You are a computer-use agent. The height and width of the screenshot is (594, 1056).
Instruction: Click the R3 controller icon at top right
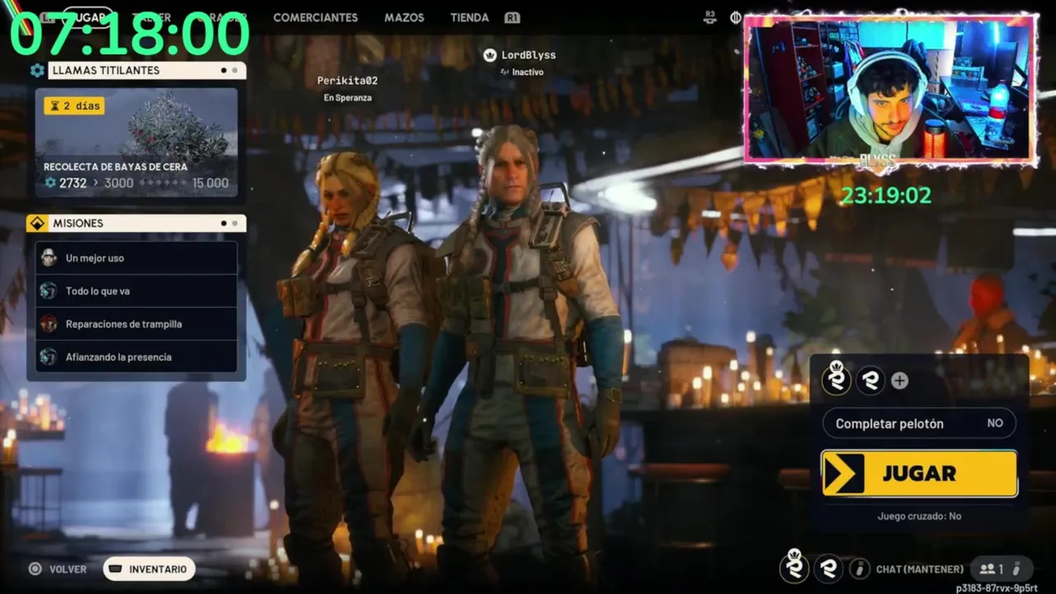(x=710, y=16)
